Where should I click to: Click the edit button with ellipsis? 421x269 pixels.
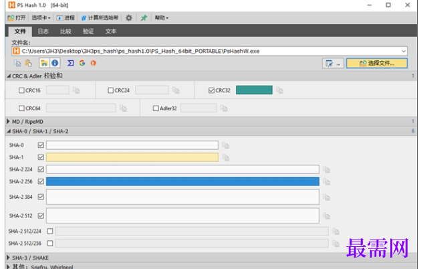click(333, 64)
